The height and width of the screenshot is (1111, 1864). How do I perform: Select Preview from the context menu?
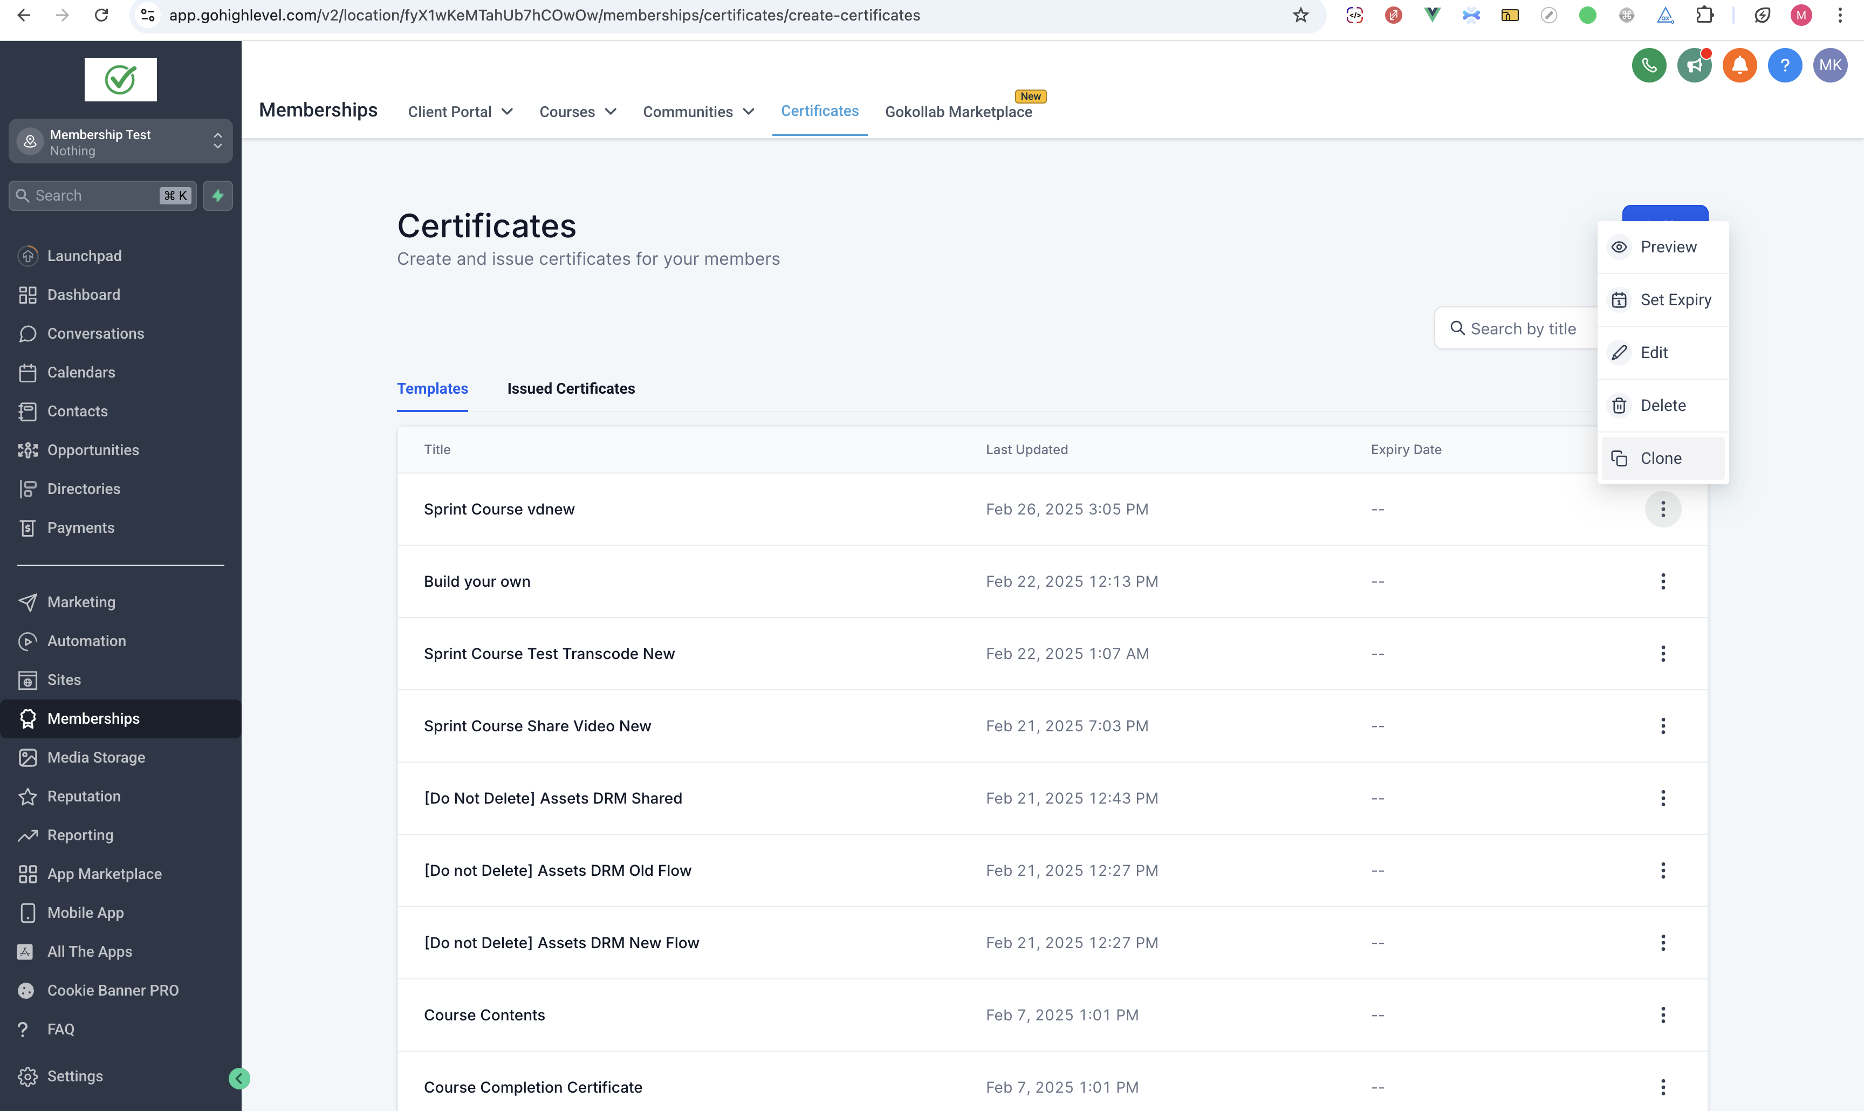coord(1668,247)
